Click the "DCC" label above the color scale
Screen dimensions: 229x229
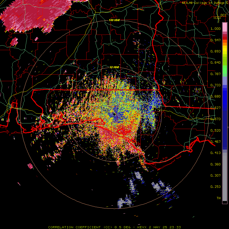(223, 15)
